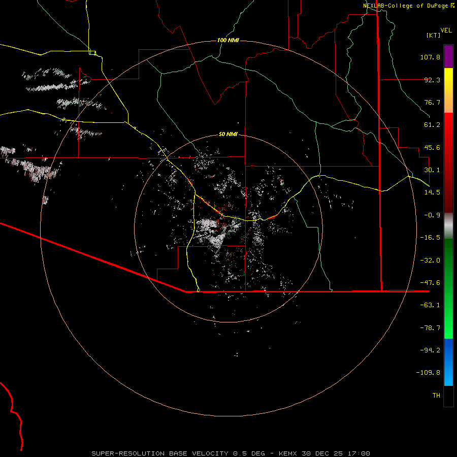Select the -78.7 velocity scale value
The width and height of the screenshot is (457, 457).
click(x=430, y=328)
